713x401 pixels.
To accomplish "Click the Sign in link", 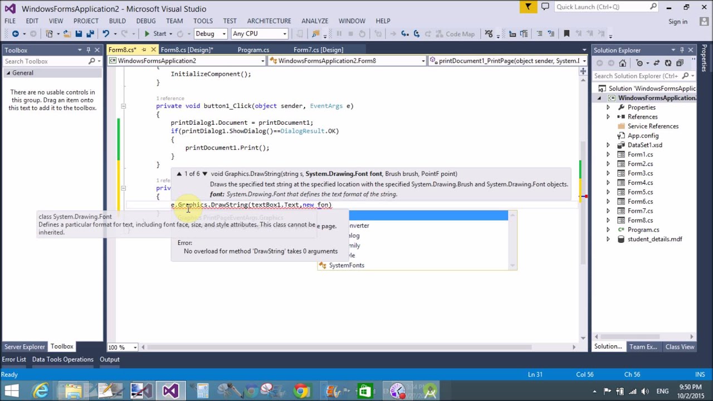I will pyautogui.click(x=678, y=22).
